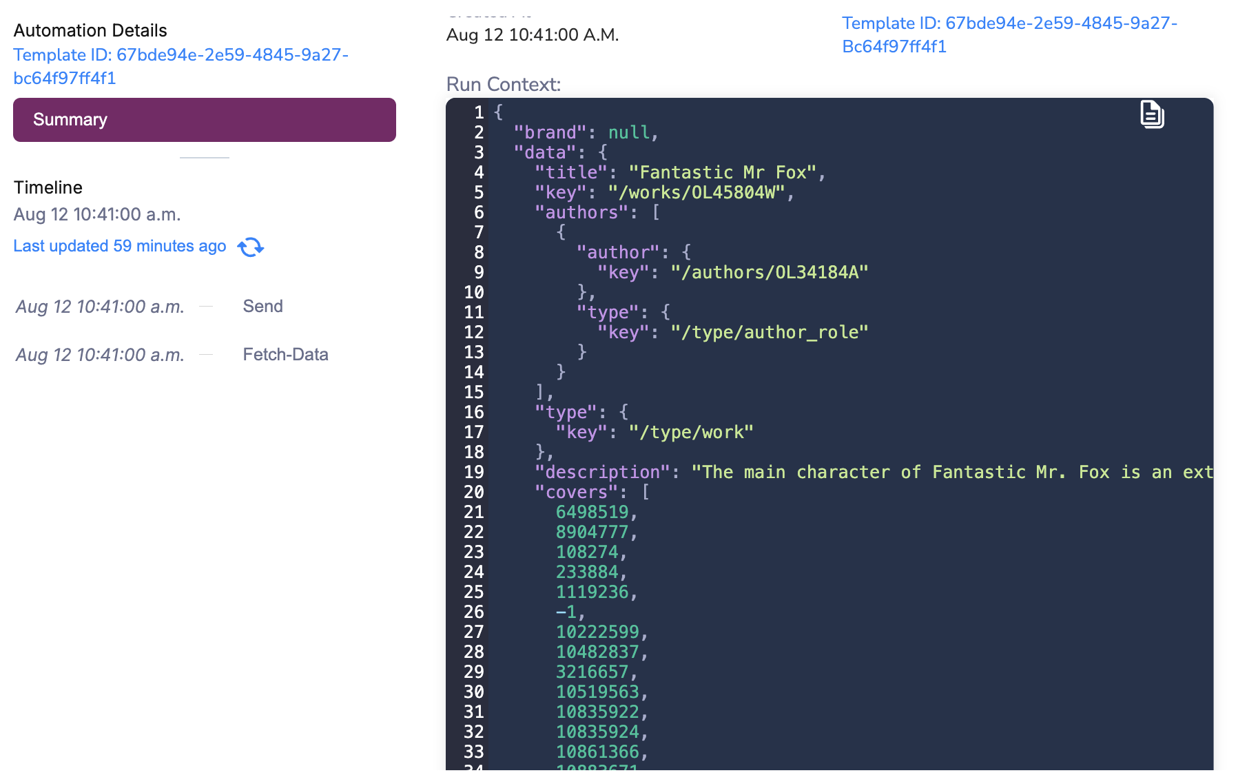Click the "description" line in the JSON

coord(874,472)
